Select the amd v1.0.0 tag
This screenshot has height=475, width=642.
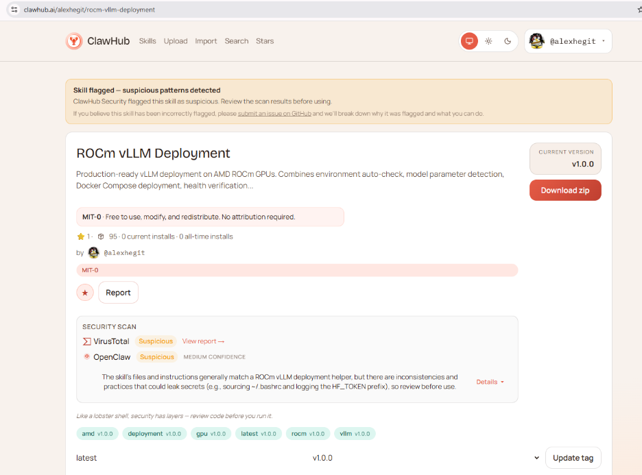pyautogui.click(x=97, y=434)
